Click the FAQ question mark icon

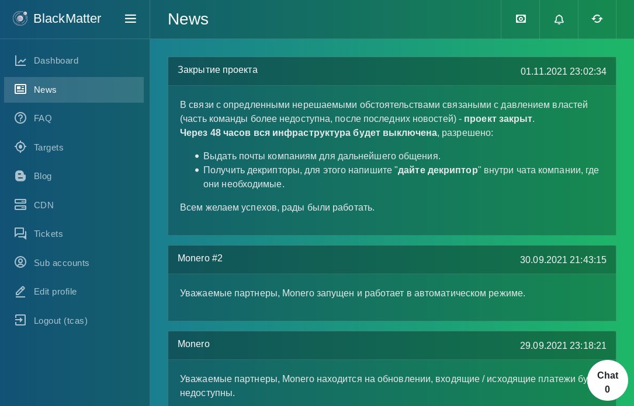pos(20,118)
